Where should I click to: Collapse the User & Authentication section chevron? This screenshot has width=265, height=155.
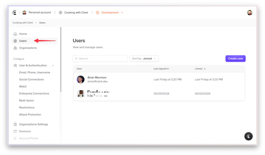click(x=53, y=65)
